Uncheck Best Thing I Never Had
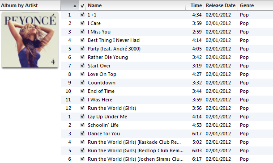Viewport: 273px width, 163px height. (x=82, y=40)
